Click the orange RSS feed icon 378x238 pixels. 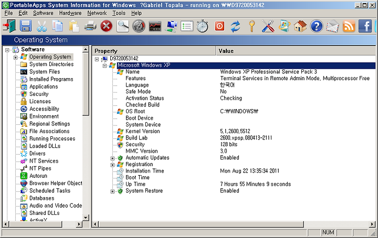pos(349,26)
